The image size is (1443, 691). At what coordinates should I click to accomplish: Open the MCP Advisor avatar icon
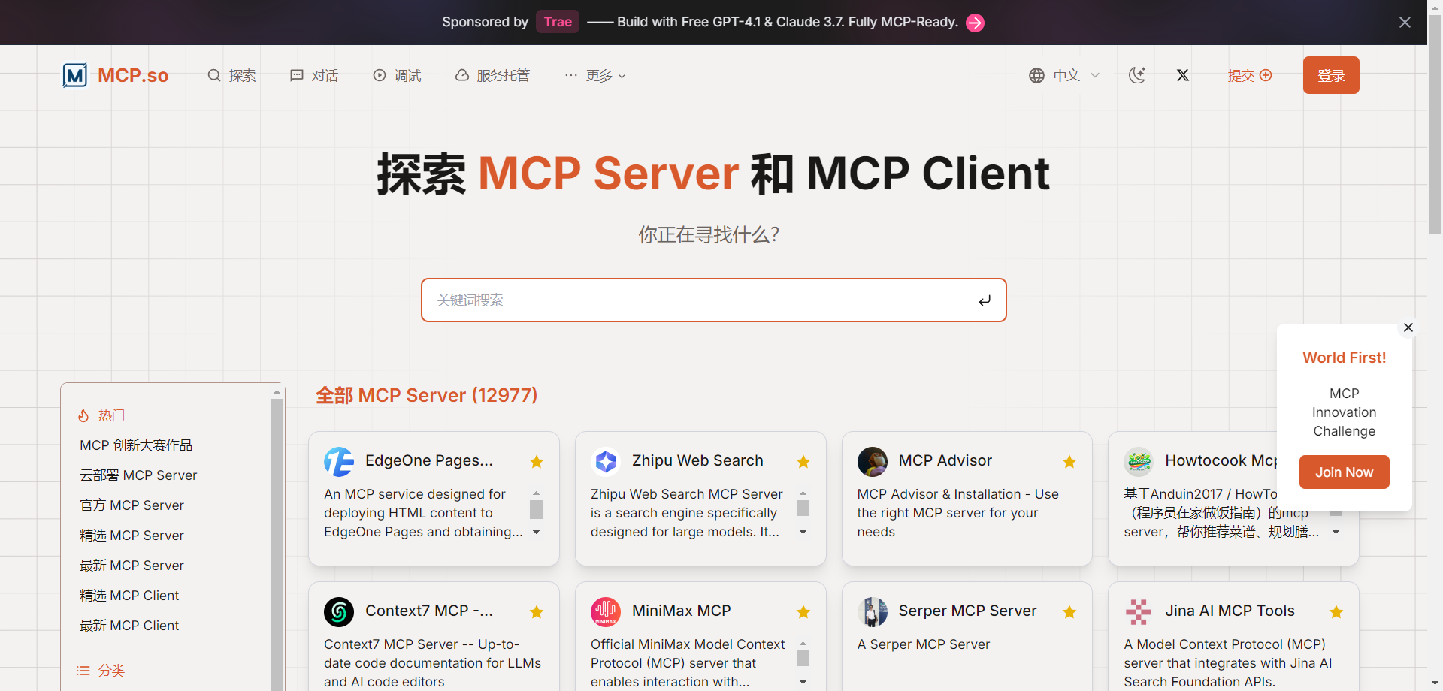point(873,462)
